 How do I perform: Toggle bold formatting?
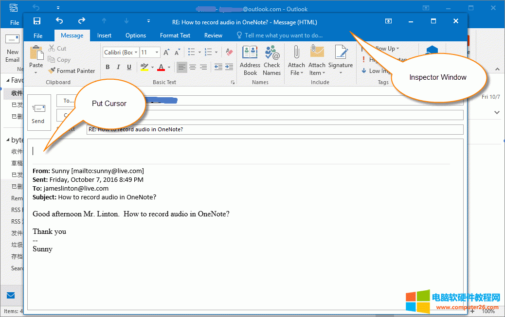click(x=108, y=67)
